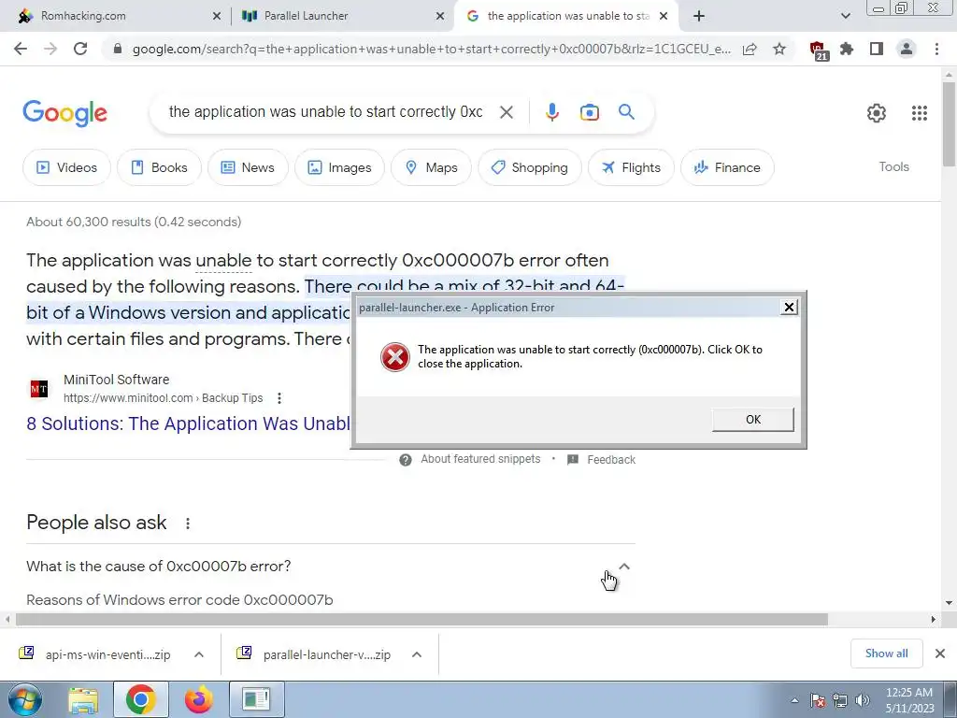957x718 pixels.
Task: Open the Action Center flag icon
Action: 818,700
